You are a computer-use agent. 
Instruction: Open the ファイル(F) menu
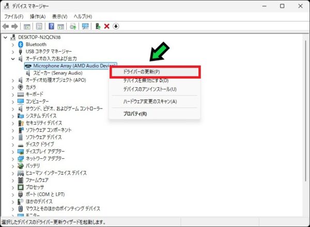pyautogui.click(x=13, y=17)
